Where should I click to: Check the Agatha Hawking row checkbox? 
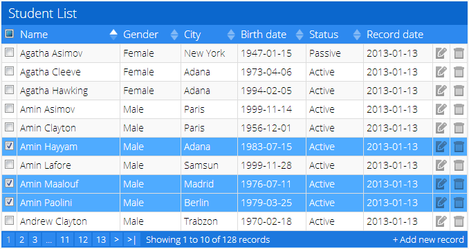9,90
